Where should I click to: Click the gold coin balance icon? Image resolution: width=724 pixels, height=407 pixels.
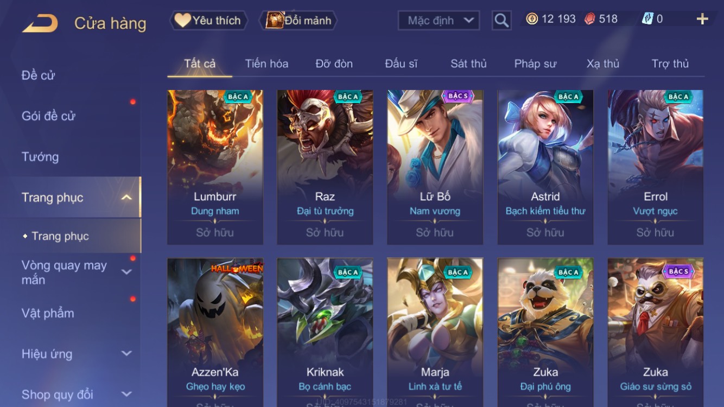[532, 19]
